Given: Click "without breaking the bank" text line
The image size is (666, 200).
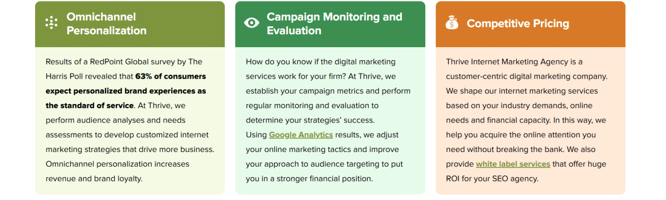Looking at the screenshot, I should pyautogui.click(x=515, y=150).
